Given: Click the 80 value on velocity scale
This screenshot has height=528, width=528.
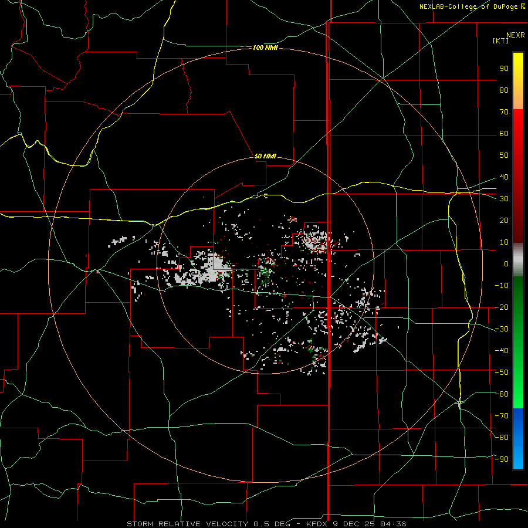Looking at the screenshot, I should [504, 90].
